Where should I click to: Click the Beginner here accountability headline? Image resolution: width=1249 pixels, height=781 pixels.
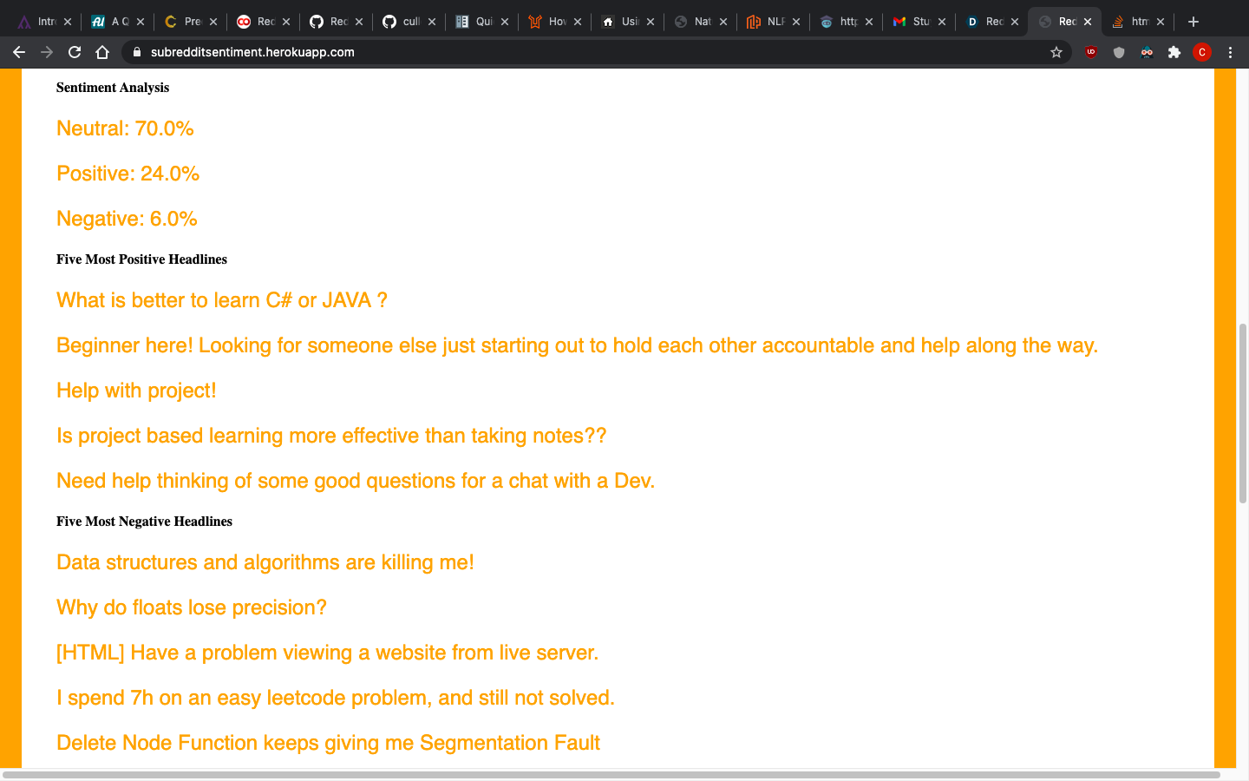point(577,345)
